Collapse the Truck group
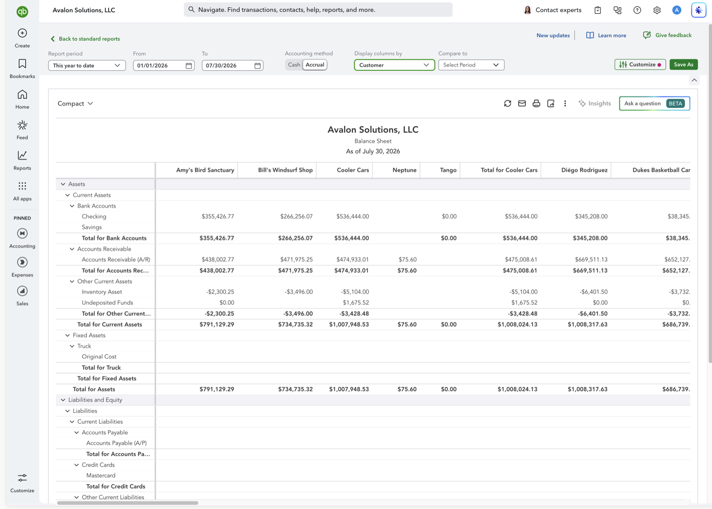 [72, 346]
